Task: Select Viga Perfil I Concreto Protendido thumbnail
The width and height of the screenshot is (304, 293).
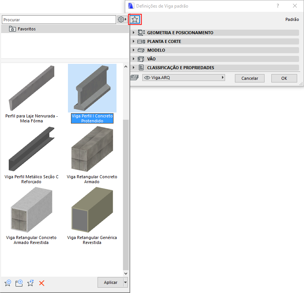Action: coord(92,88)
